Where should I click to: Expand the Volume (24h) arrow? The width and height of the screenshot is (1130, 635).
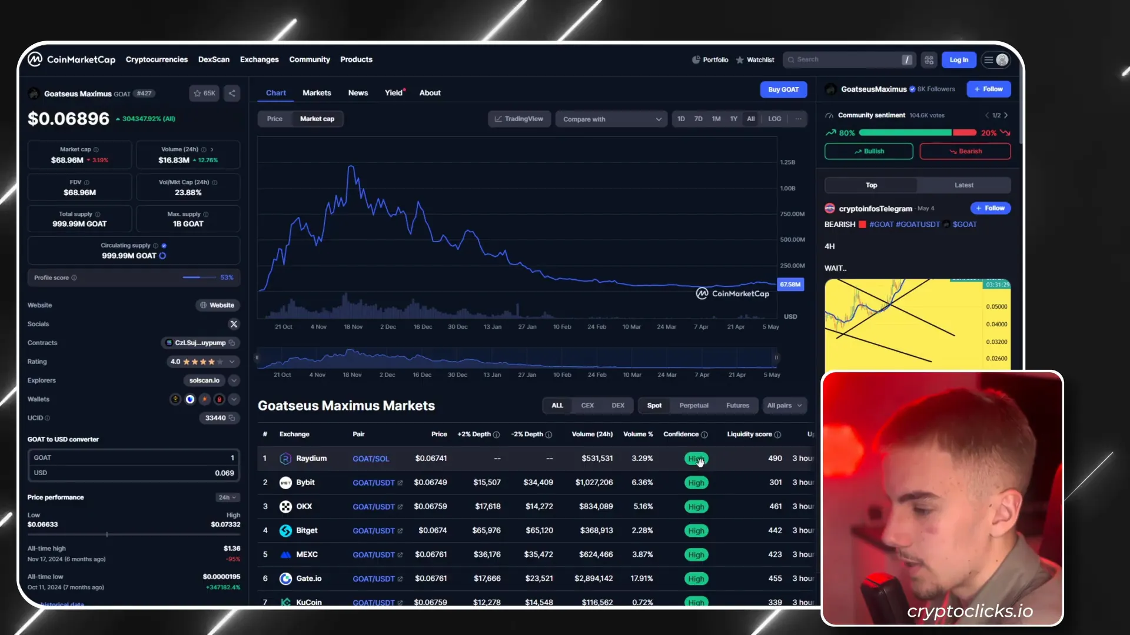(x=212, y=149)
